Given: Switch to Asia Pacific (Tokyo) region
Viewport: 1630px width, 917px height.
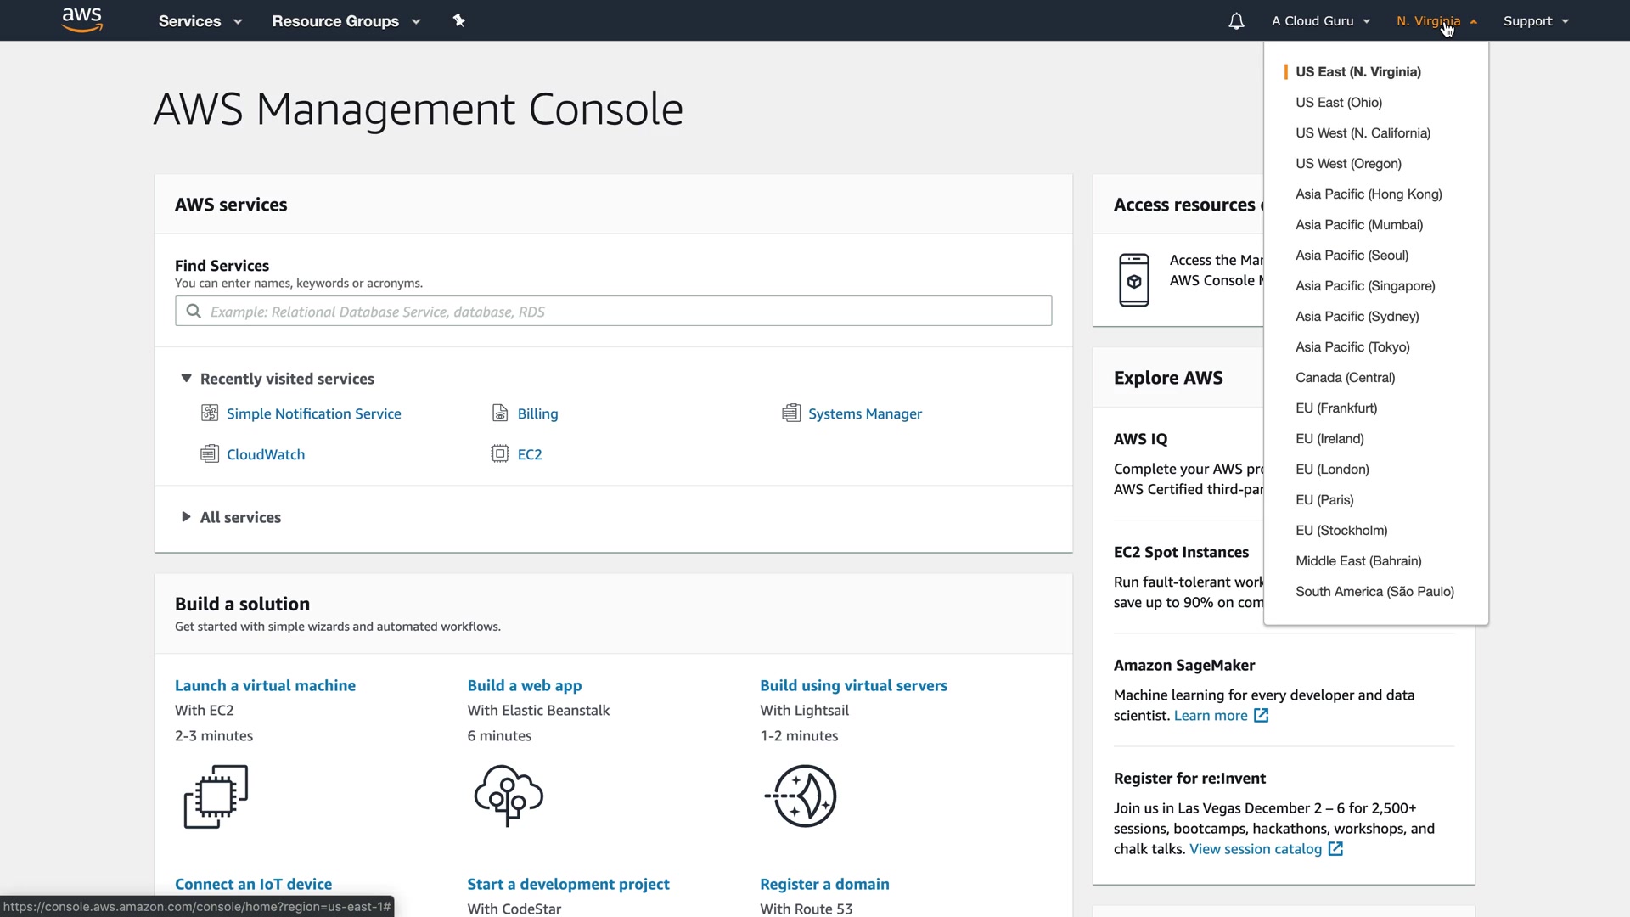Looking at the screenshot, I should point(1352,347).
